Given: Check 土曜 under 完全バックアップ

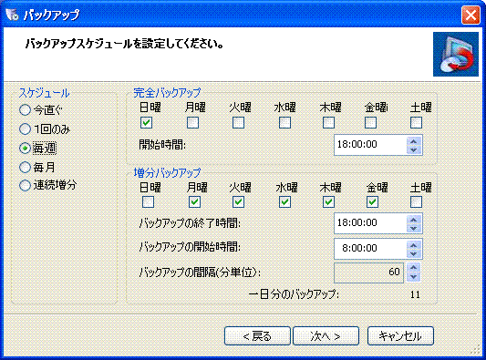Looking at the screenshot, I should point(417,122).
